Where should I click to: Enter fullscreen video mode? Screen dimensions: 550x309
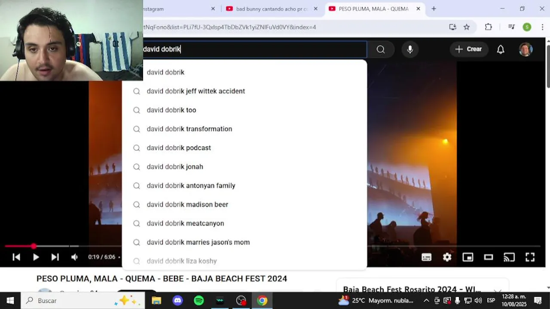530,257
